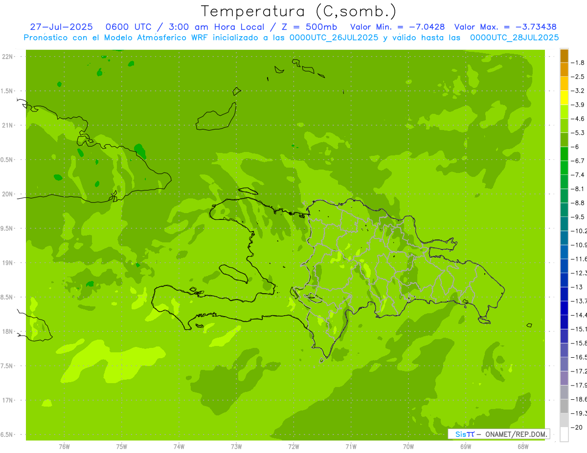
Task: Select the date text "27-Jul-2025"
Action: [x=61, y=27]
